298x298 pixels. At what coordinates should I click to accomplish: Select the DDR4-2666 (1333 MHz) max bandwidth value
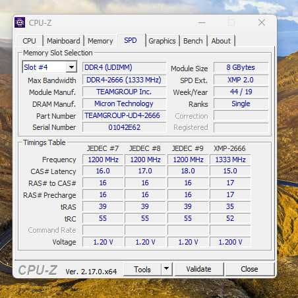point(124,80)
